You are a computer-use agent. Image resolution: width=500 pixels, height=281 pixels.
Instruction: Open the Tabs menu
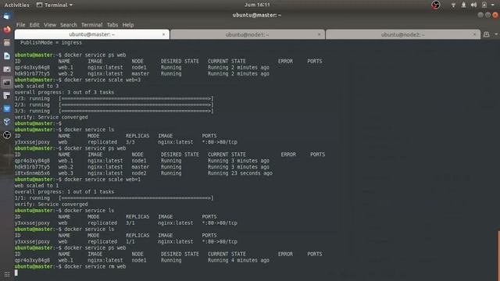[112, 25]
